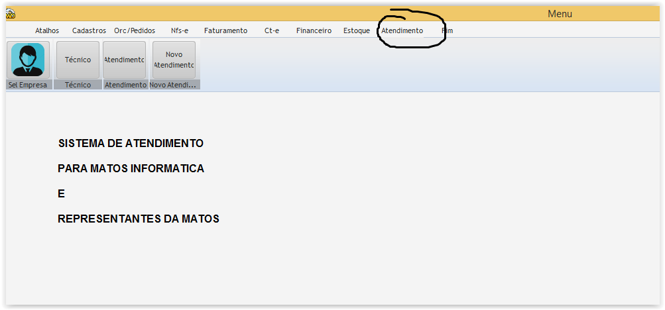Open the Cadastros menu
The image size is (665, 310).
(x=89, y=30)
